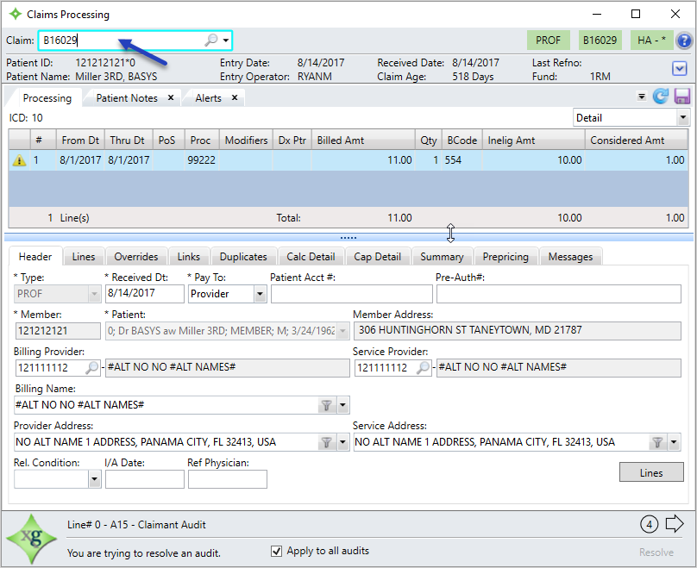Open the Rel. Condition dropdown
697x568 pixels.
coord(94,479)
